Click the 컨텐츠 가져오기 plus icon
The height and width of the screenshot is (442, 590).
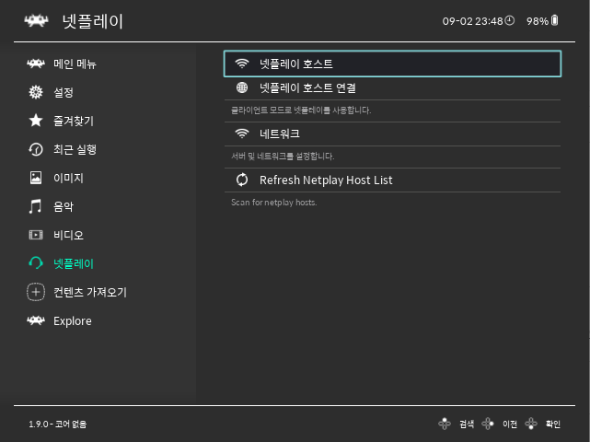pyautogui.click(x=36, y=292)
